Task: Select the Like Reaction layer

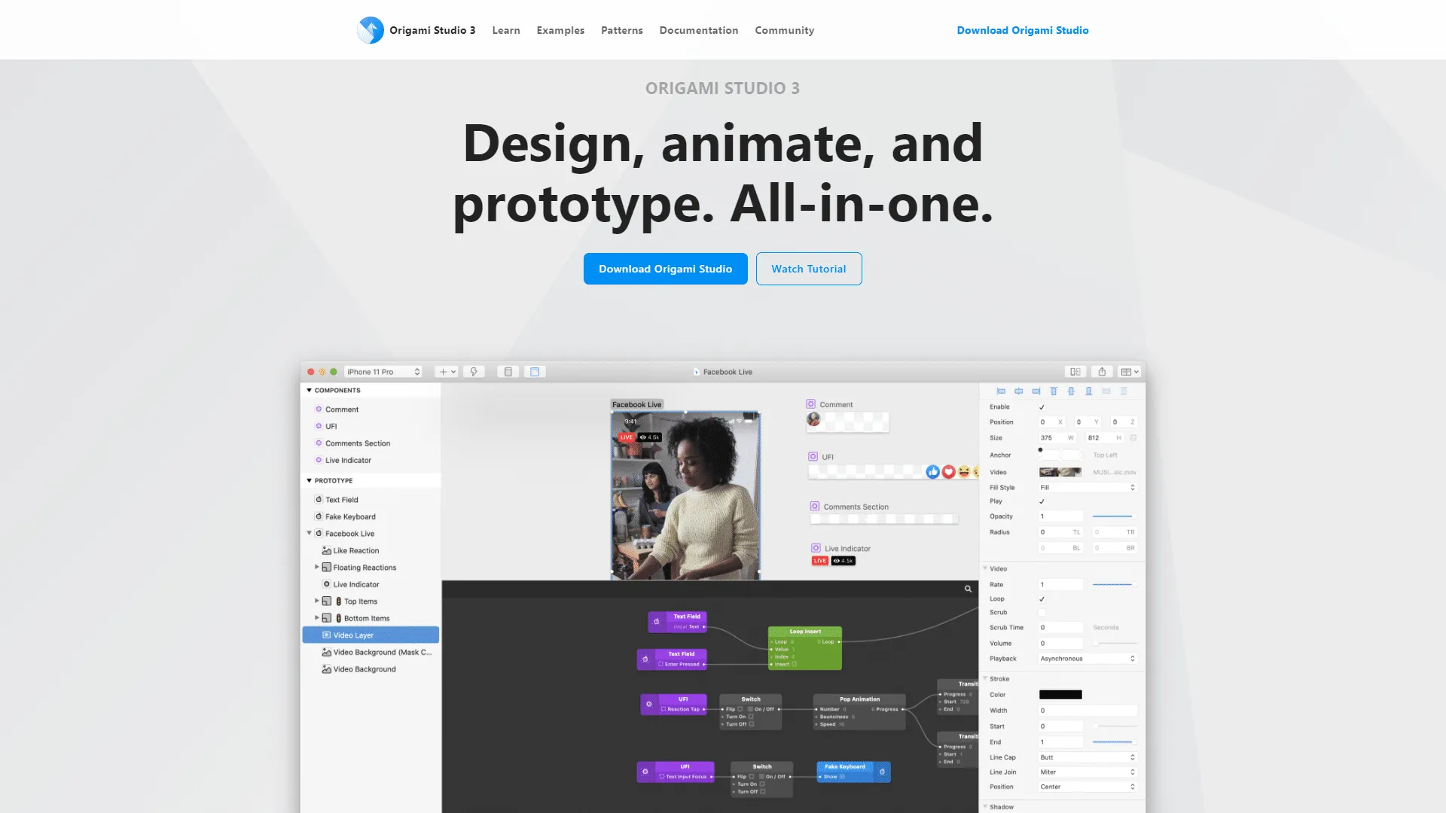Action: [x=356, y=551]
